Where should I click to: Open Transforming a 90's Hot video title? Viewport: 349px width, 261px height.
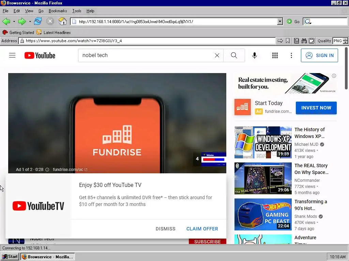pyautogui.click(x=311, y=205)
